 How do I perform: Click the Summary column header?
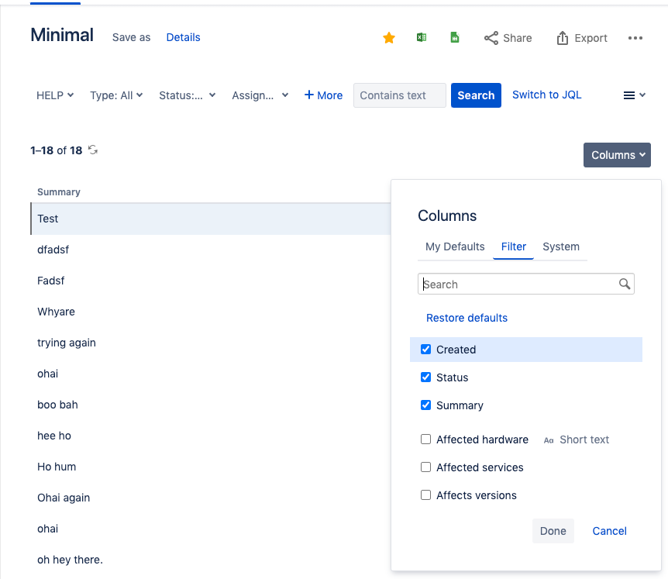(59, 192)
